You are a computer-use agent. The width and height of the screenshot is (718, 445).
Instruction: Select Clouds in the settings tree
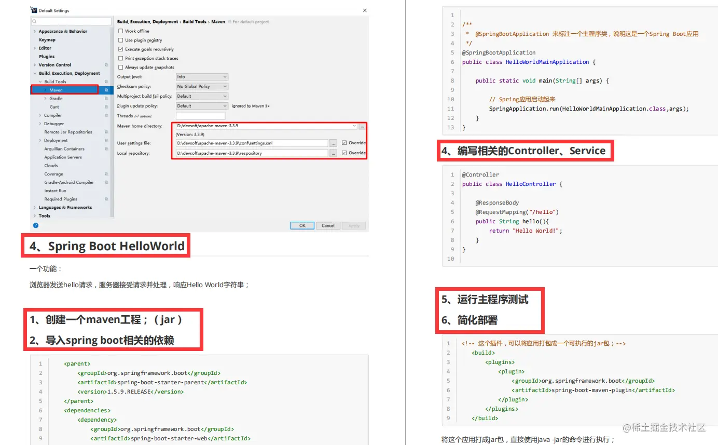[x=51, y=166]
